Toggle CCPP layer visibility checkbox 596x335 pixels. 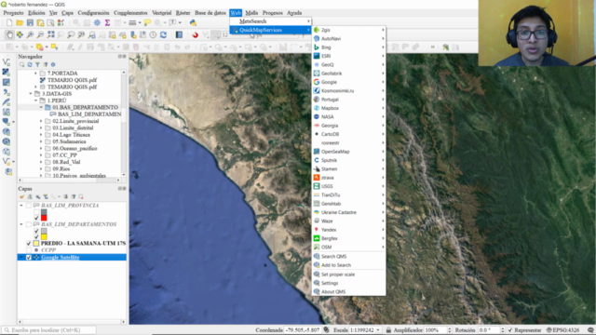click(29, 250)
